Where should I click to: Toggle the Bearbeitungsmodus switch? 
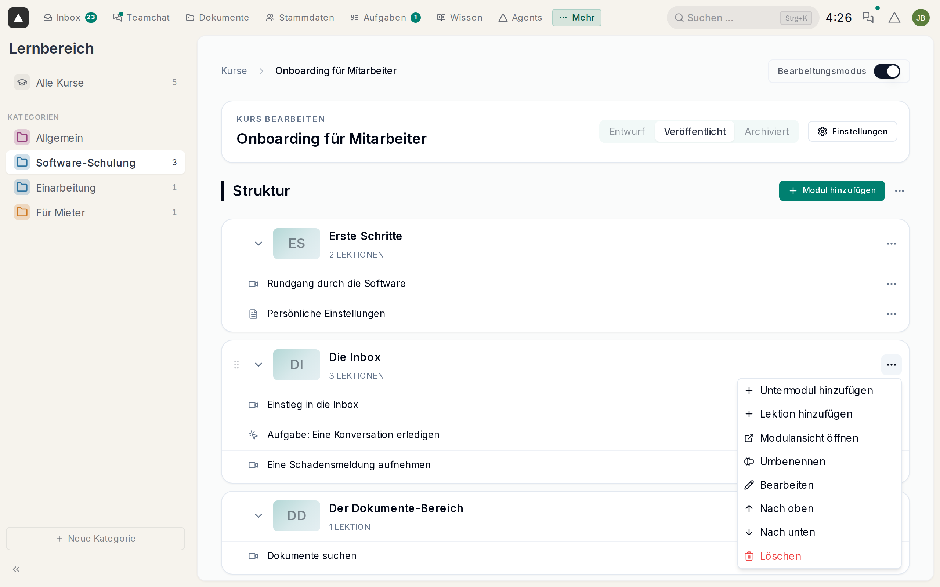pyautogui.click(x=887, y=71)
